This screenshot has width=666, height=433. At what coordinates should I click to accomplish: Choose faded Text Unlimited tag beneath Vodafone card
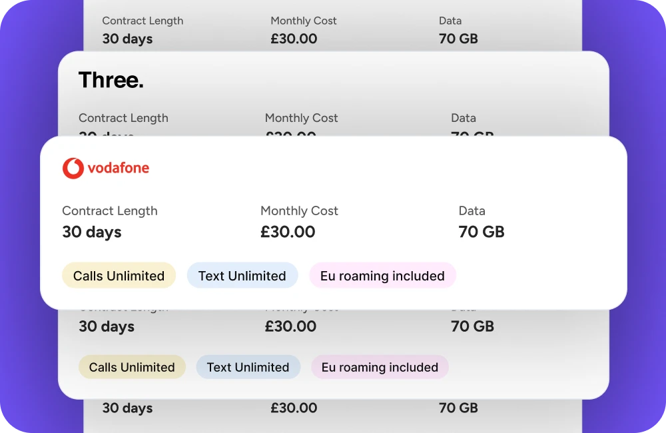click(x=248, y=367)
